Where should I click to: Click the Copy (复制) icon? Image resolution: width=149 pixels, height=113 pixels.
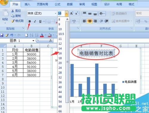click(13, 16)
